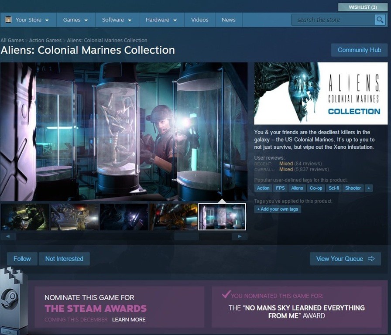Click the Aliens Colonial Marines Collection header image
The width and height of the screenshot is (391, 335).
point(321,93)
